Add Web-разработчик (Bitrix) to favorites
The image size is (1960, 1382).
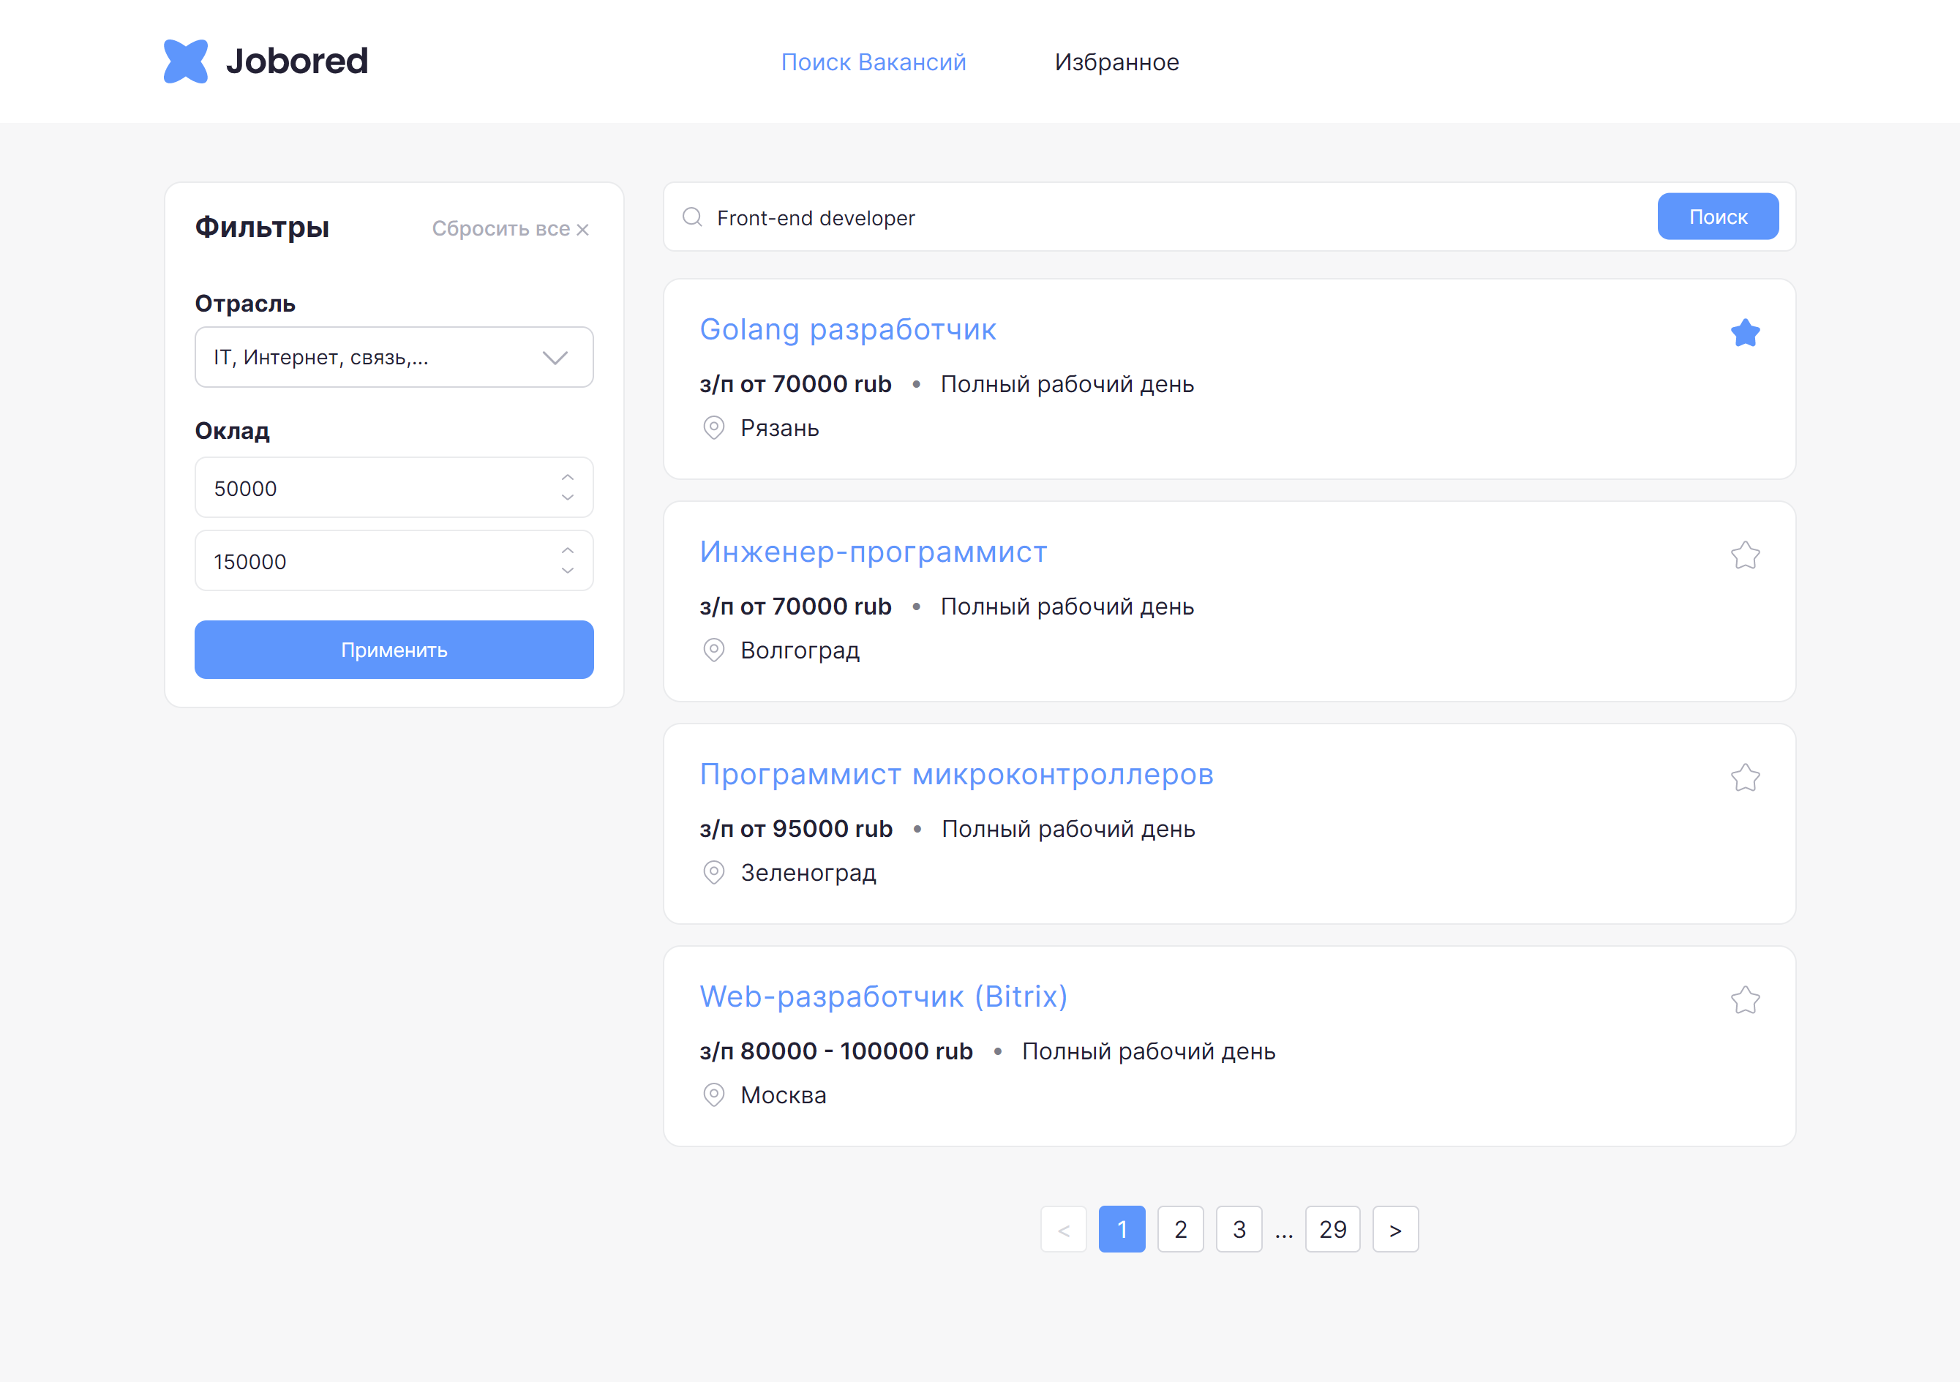click(x=1745, y=999)
